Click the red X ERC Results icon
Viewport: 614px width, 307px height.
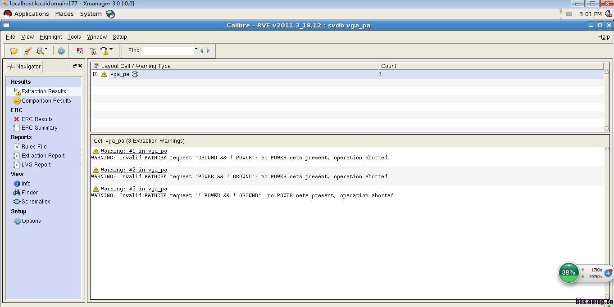[17, 119]
